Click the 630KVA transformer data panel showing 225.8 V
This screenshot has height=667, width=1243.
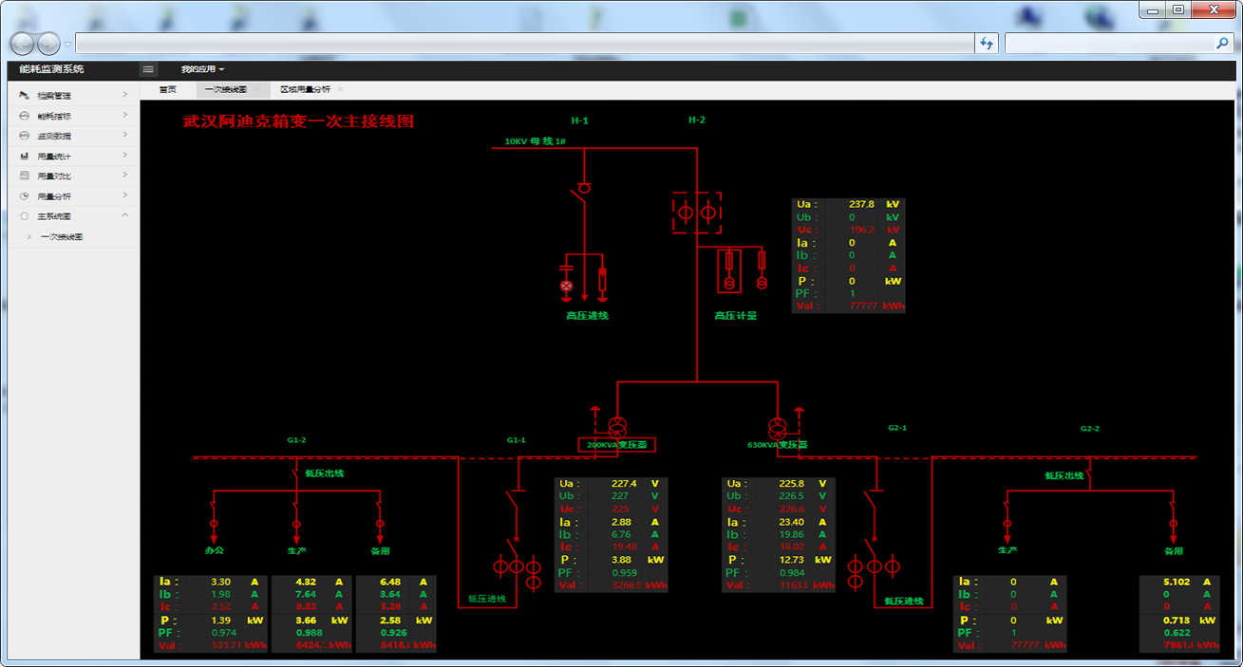(779, 535)
